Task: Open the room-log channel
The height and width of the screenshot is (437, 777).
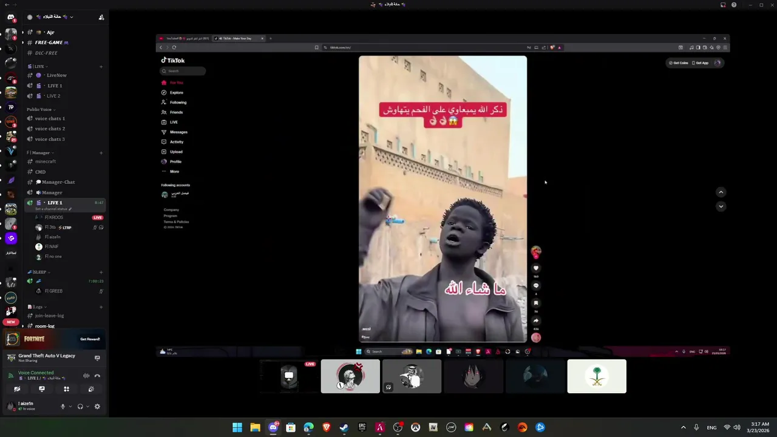Action: tap(65, 326)
